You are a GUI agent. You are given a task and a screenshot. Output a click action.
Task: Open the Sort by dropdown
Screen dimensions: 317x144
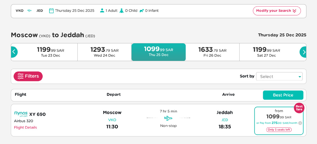[x=279, y=76]
